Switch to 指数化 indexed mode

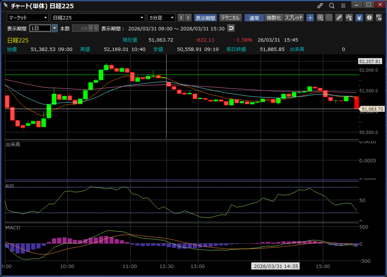(x=274, y=18)
